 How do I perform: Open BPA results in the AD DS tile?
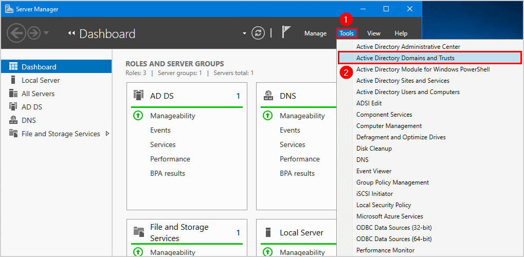point(168,173)
